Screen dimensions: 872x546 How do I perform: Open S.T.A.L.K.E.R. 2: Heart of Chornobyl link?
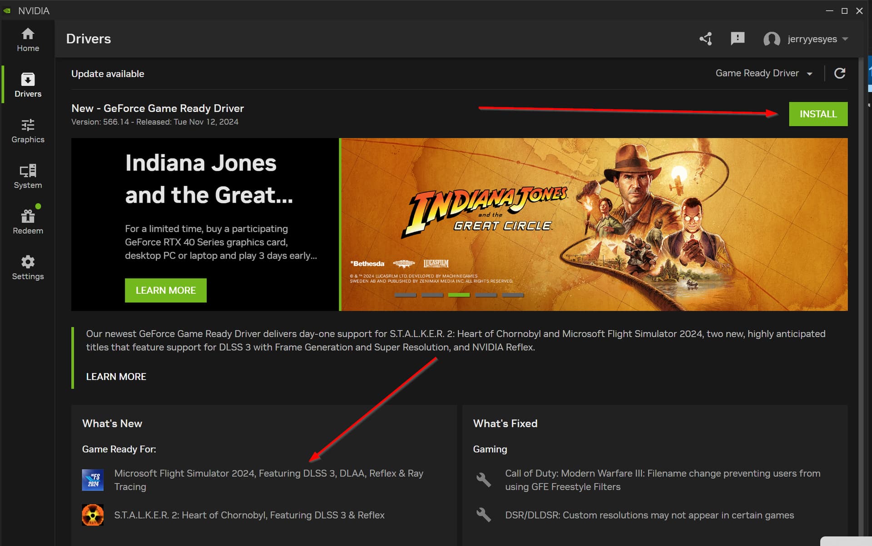[249, 515]
